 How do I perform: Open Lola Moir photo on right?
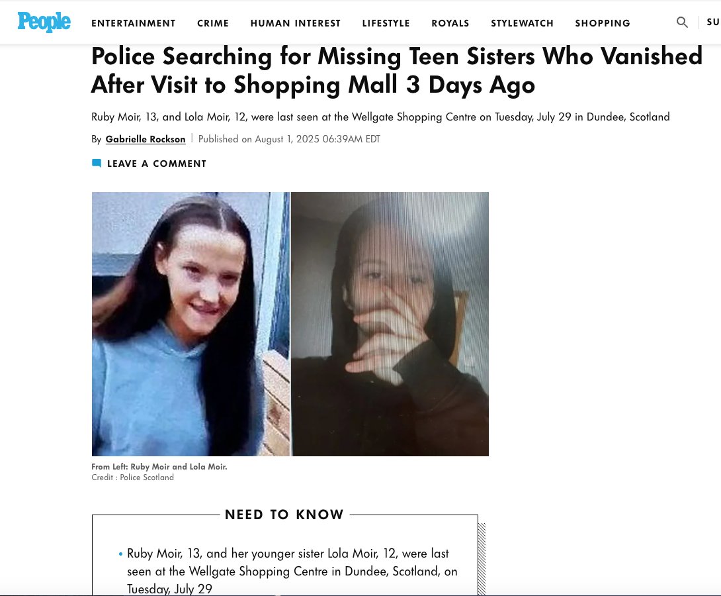pos(390,324)
